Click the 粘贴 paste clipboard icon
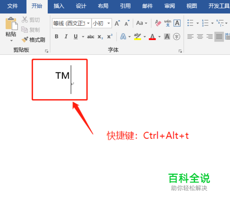The width and height of the screenshot is (230, 206). [x=11, y=24]
